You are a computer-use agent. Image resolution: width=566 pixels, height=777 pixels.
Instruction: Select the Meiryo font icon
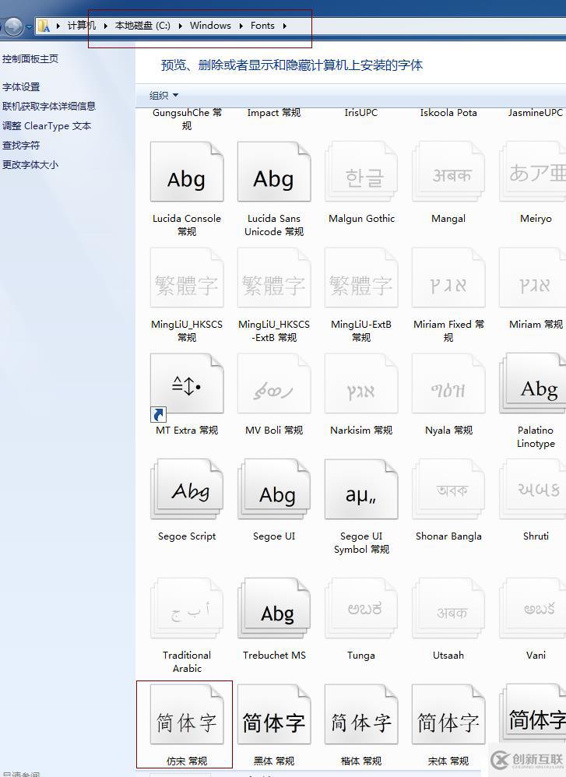(x=533, y=172)
